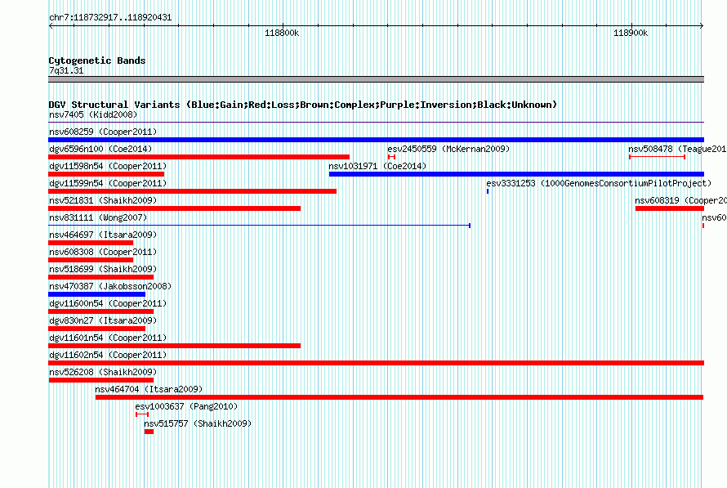
Task: Click the 118900k ruler position label
Action: 631,33
